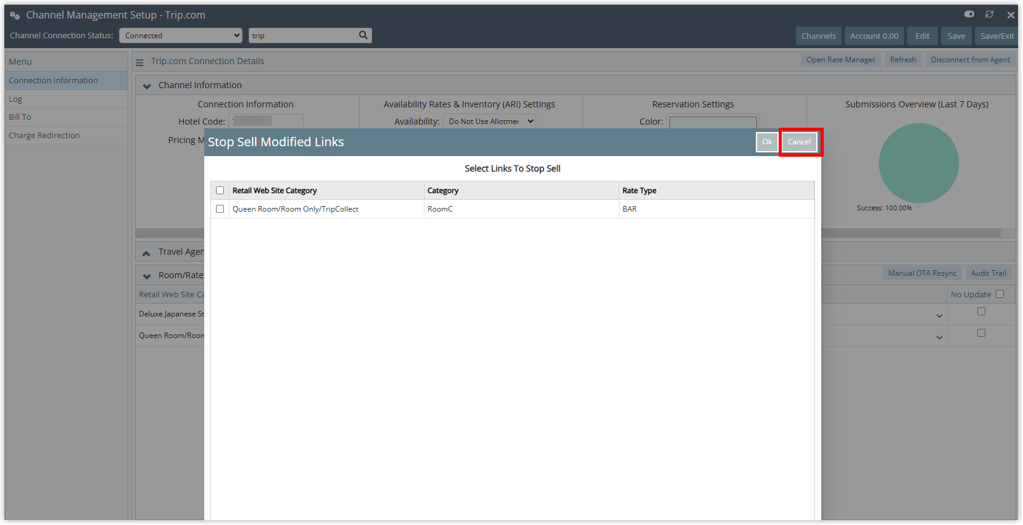The width and height of the screenshot is (1023, 525).
Task: Click Ok in Stop Sell Modified Links dialog
Action: (x=767, y=142)
